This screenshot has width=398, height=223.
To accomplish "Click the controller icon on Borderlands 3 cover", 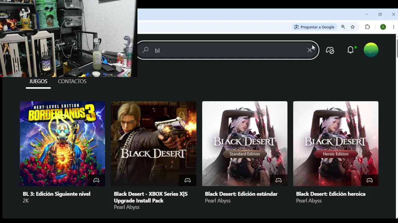I will [x=96, y=180].
